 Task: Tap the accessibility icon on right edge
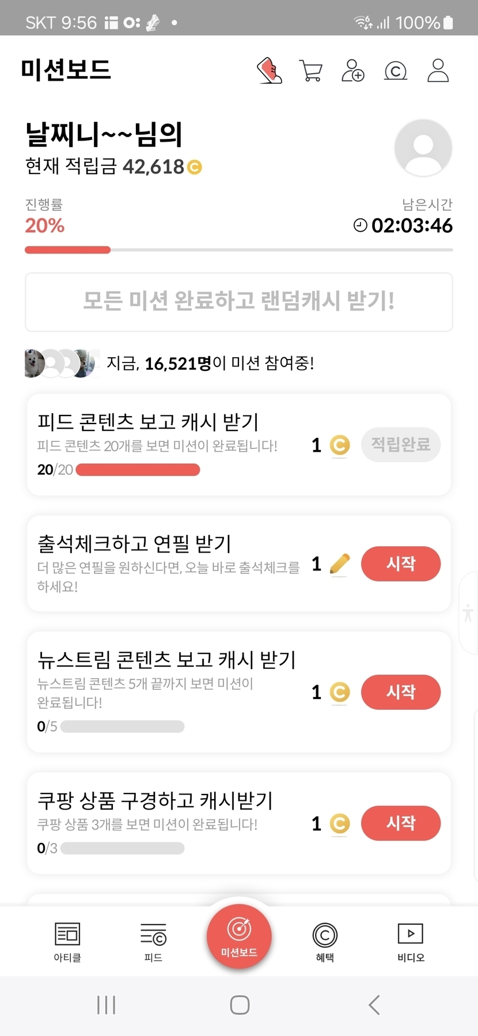tap(468, 612)
